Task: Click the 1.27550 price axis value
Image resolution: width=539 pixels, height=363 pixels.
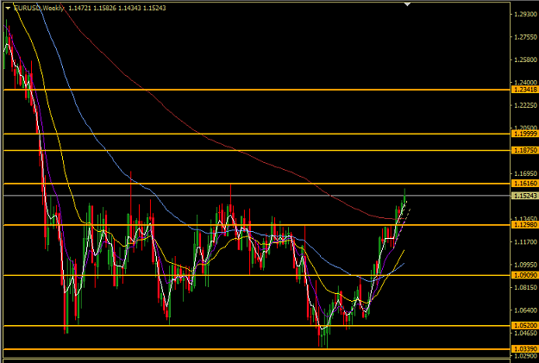Action: 525,37
